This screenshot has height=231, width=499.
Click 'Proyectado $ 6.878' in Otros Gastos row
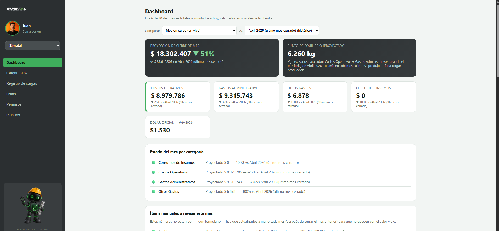tap(220, 191)
